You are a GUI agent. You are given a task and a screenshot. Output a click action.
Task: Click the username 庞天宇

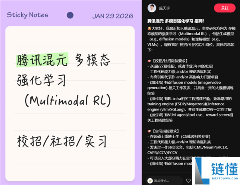click(x=164, y=8)
